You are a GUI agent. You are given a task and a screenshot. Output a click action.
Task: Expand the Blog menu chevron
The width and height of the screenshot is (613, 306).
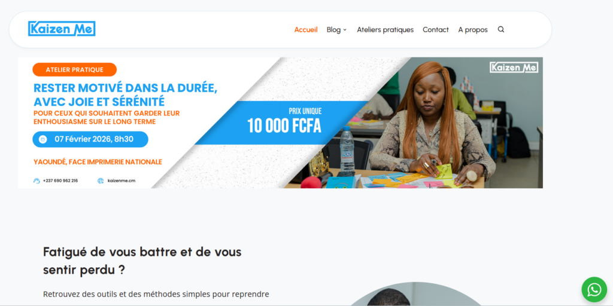[345, 30]
